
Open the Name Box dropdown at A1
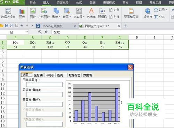27,32
